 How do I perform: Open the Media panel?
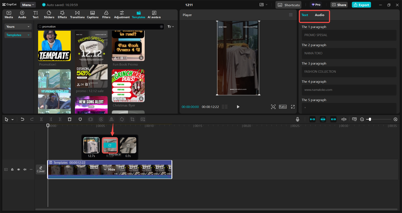point(9,14)
